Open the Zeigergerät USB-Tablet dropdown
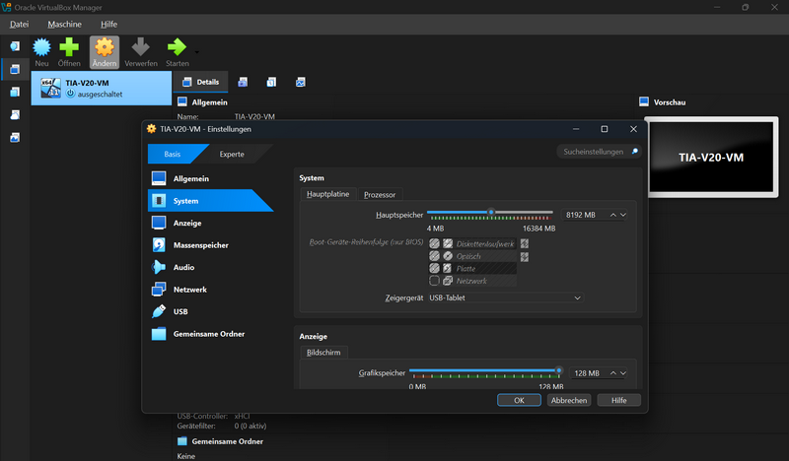The height and width of the screenshot is (461, 789). 504,297
